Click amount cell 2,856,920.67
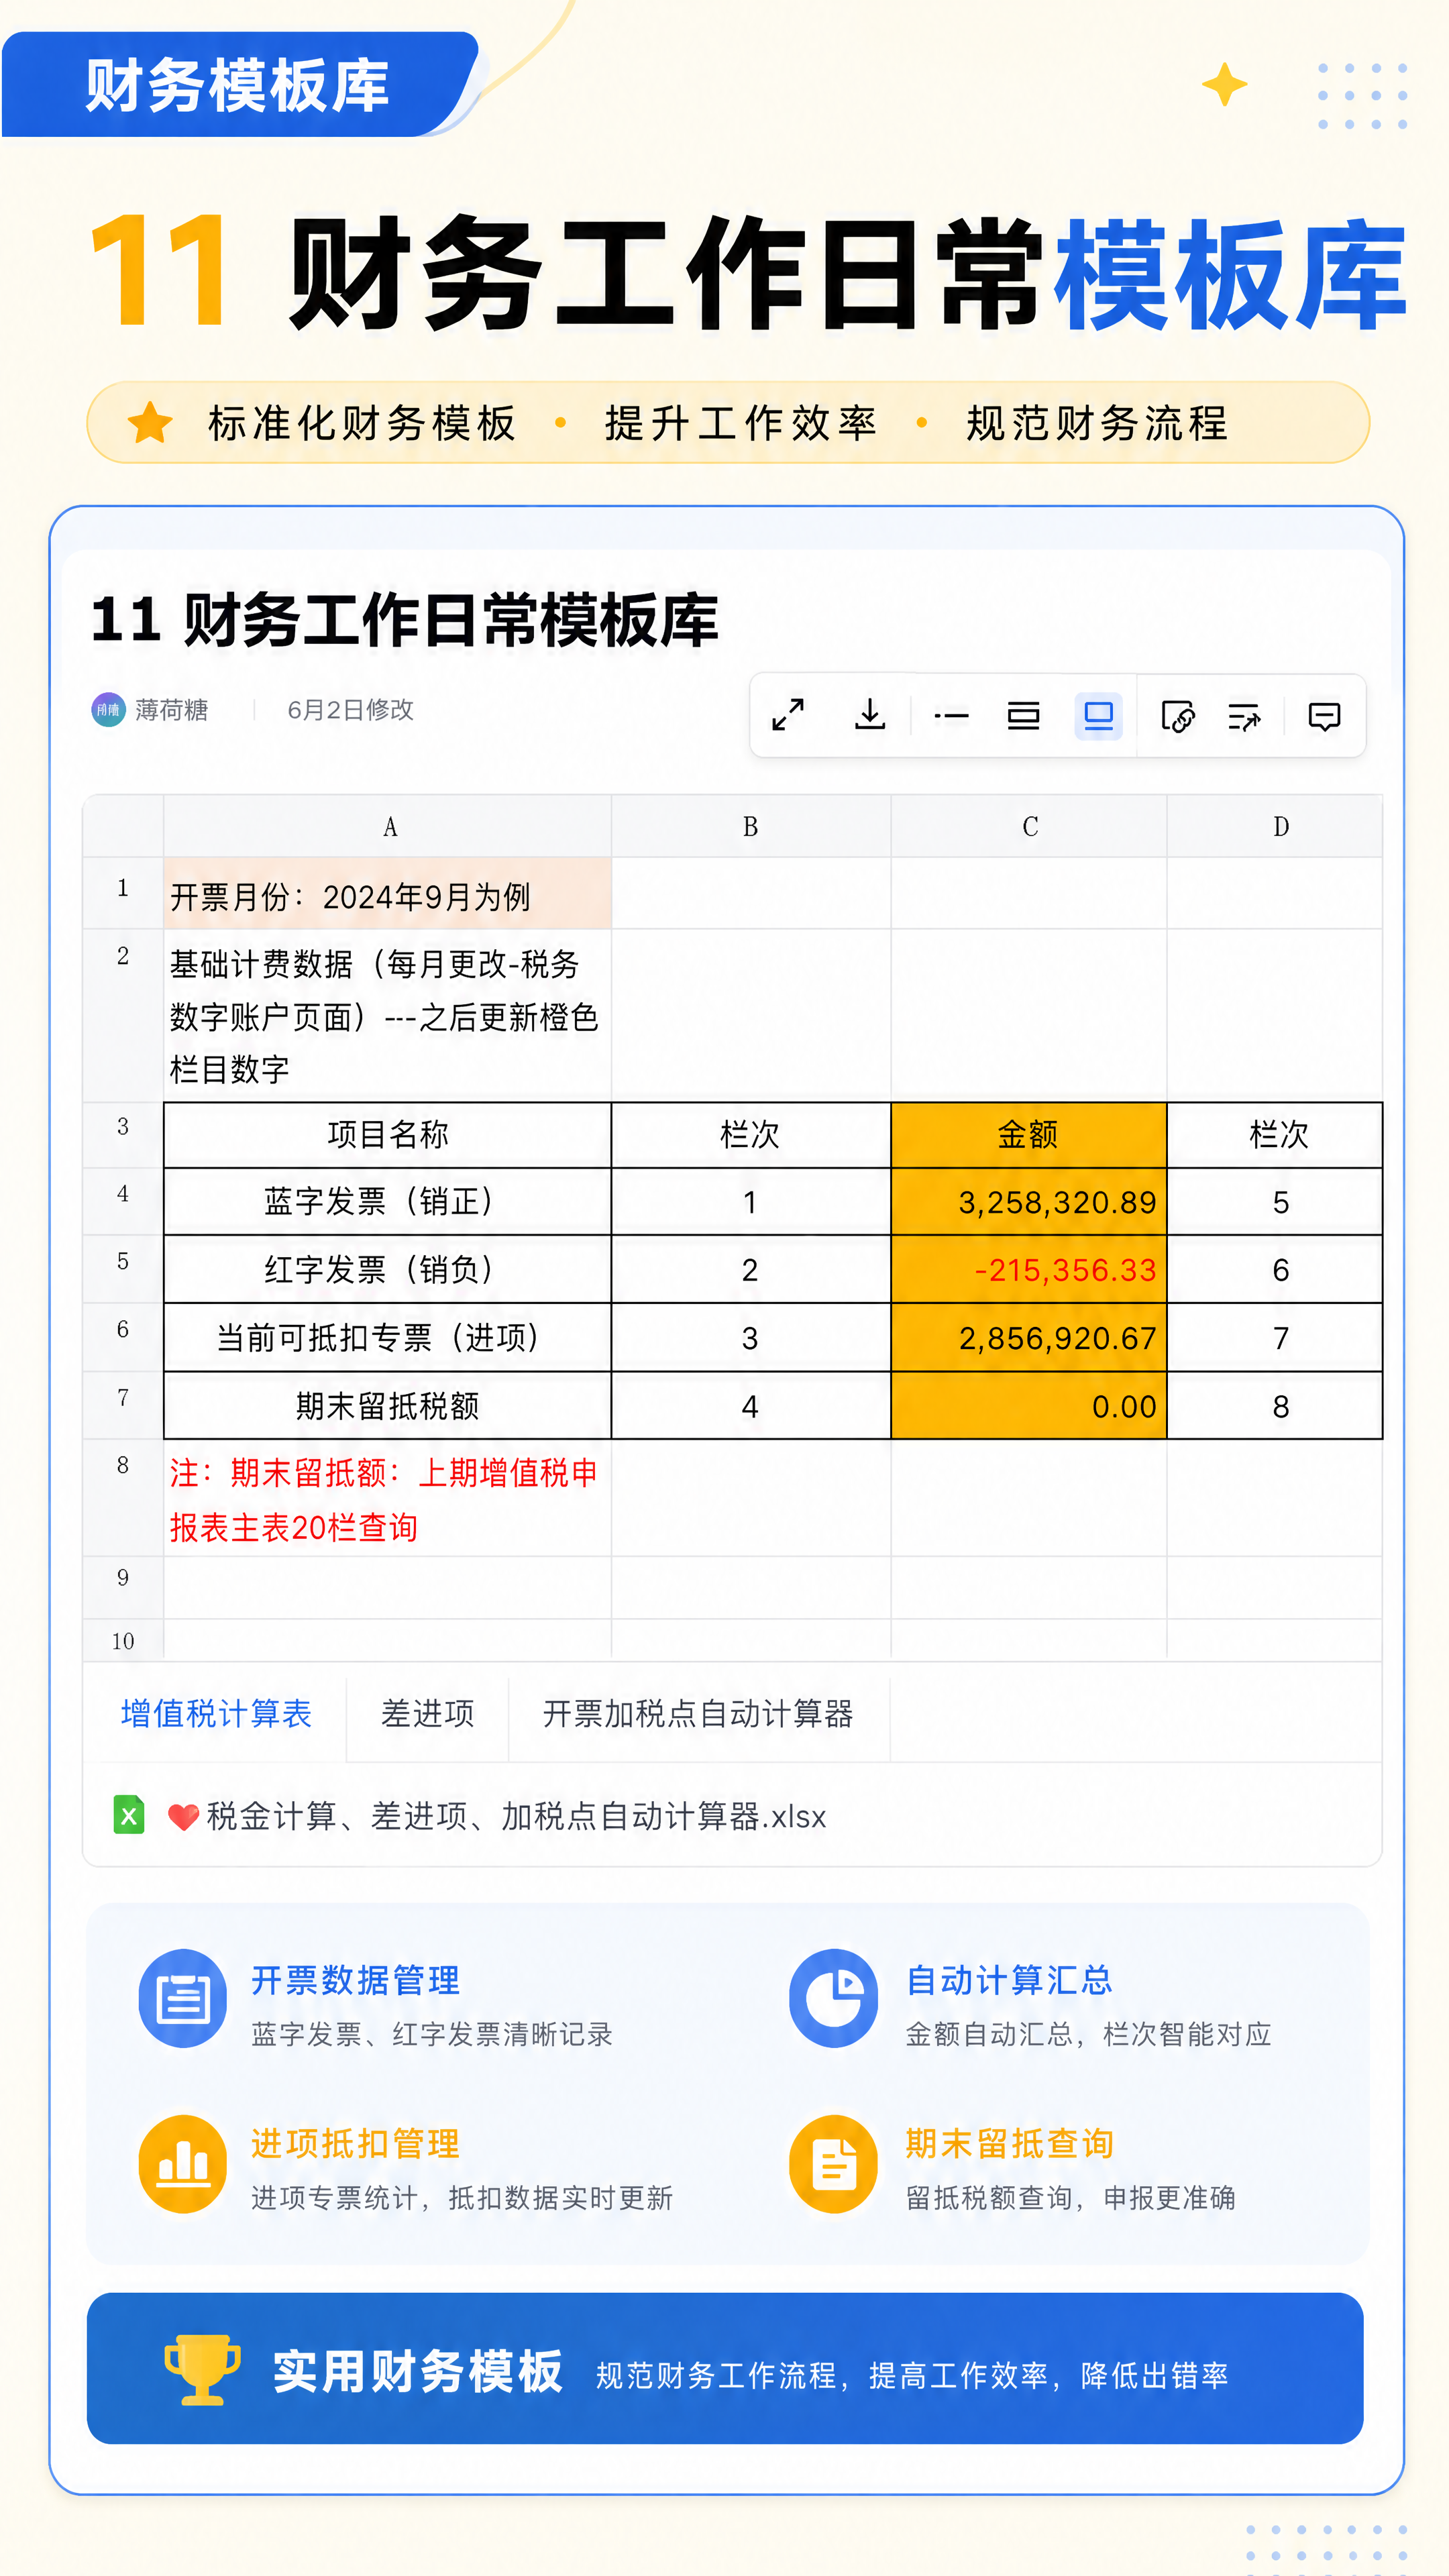 click(1029, 1338)
